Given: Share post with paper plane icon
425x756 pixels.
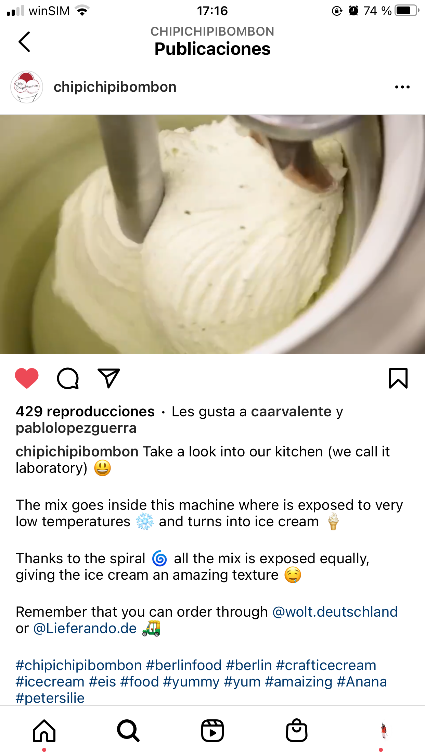Looking at the screenshot, I should 109,378.
